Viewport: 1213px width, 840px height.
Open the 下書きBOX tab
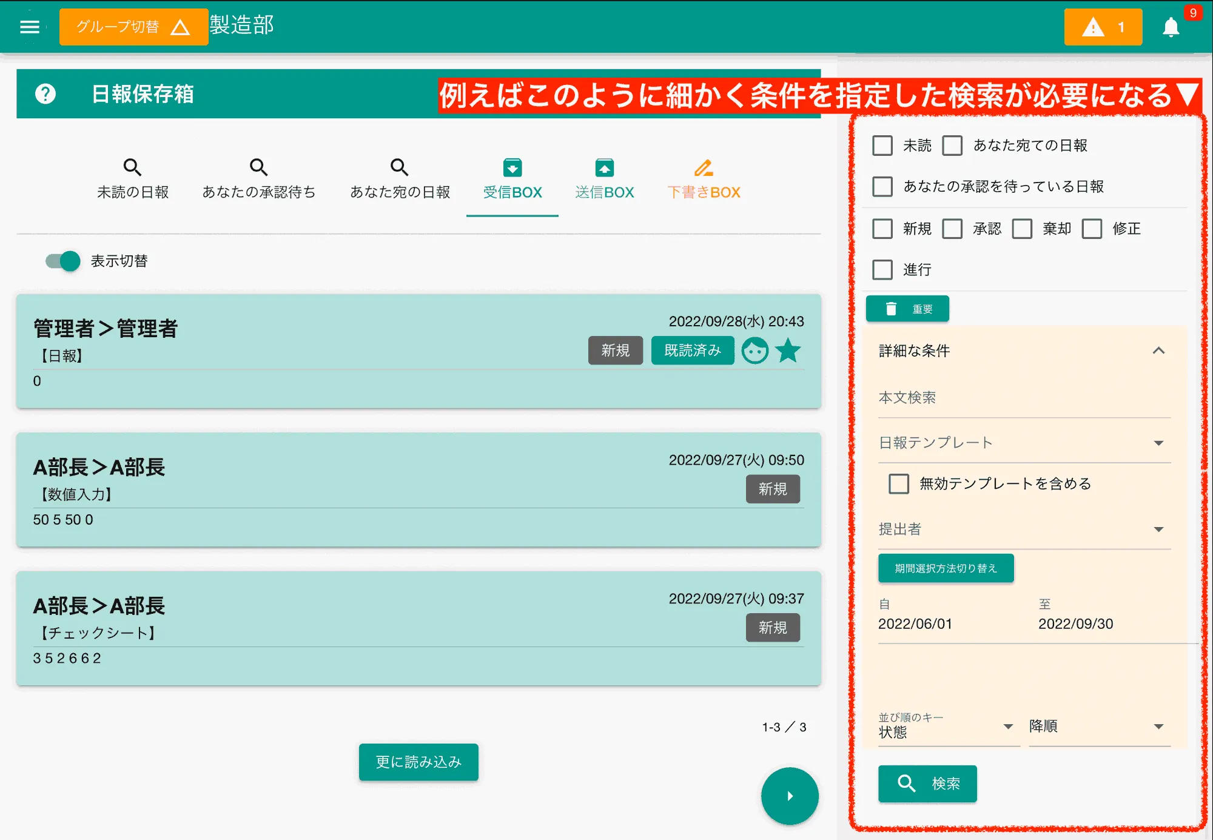point(703,179)
